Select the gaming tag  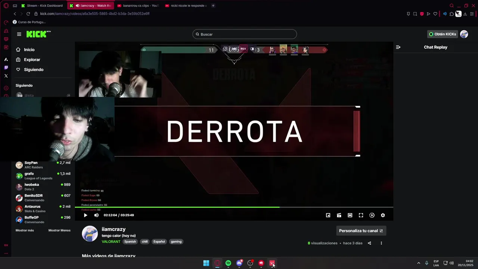pyautogui.click(x=176, y=242)
